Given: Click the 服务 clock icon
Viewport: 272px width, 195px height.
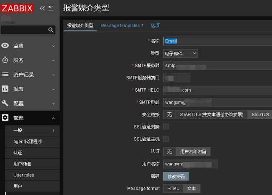Looking at the screenshot, I should 5,60.
